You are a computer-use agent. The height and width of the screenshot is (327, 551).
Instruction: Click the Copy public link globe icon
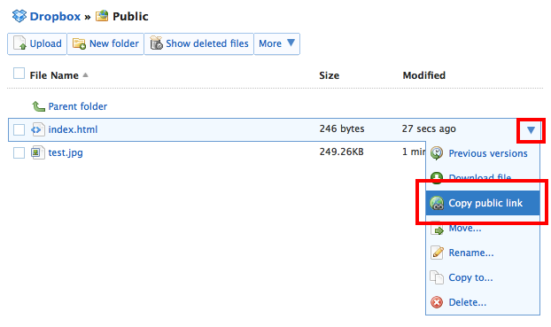437,203
